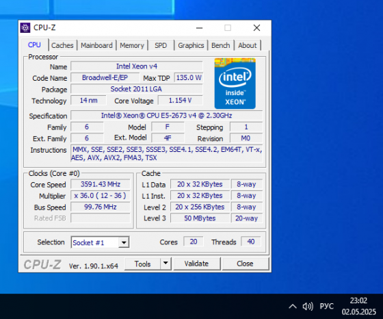This screenshot has width=383, height=319.
Task: Click the Core Speed value 3591.43 MHz
Action: (x=101, y=184)
